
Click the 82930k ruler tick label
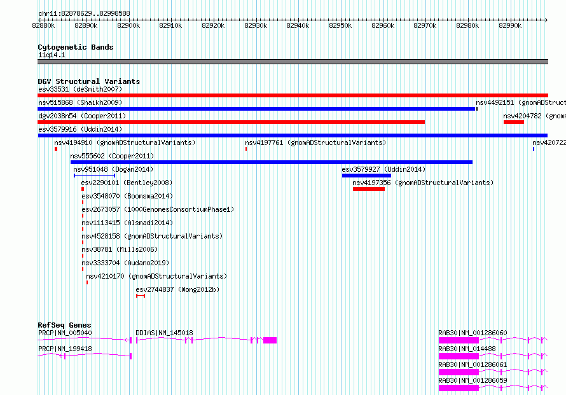(256, 25)
